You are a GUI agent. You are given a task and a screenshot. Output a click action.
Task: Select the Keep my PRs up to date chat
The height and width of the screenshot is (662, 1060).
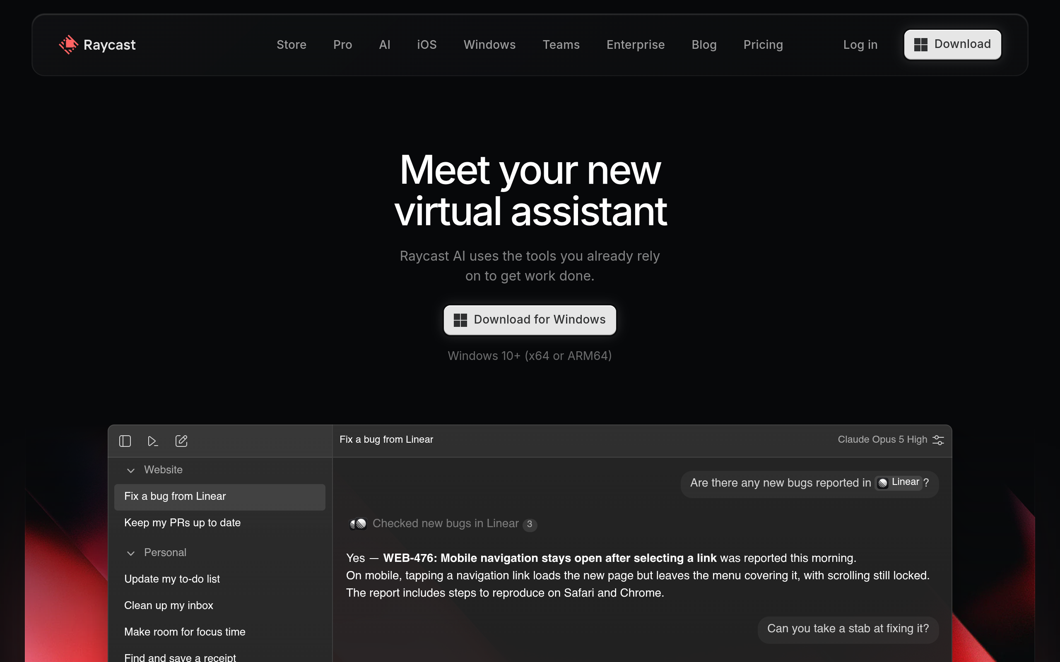pos(219,523)
